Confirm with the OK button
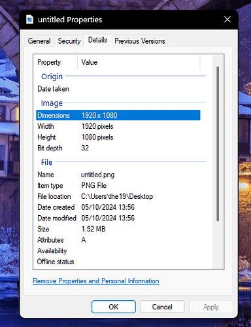 click(114, 307)
